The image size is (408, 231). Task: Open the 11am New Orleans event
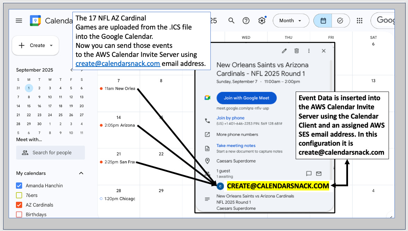[118, 88]
